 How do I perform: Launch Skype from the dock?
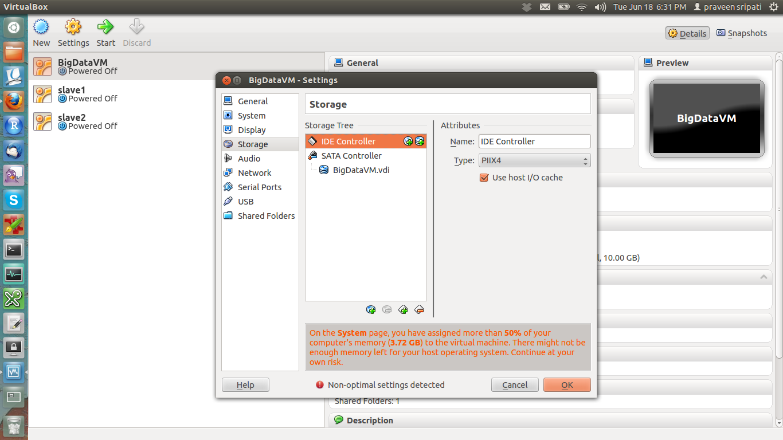click(x=14, y=200)
